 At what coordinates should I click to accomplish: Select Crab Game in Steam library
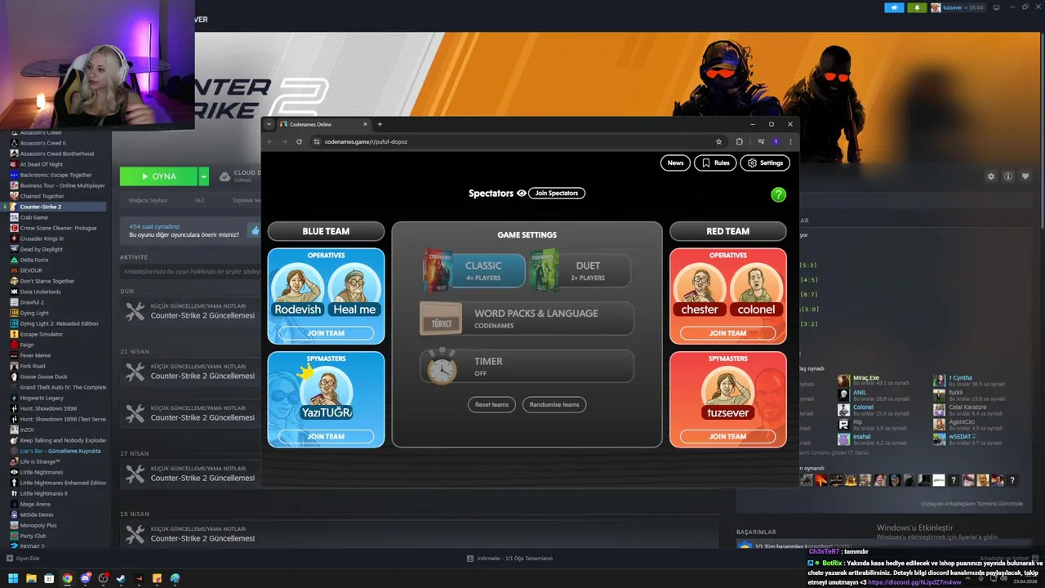click(x=33, y=217)
